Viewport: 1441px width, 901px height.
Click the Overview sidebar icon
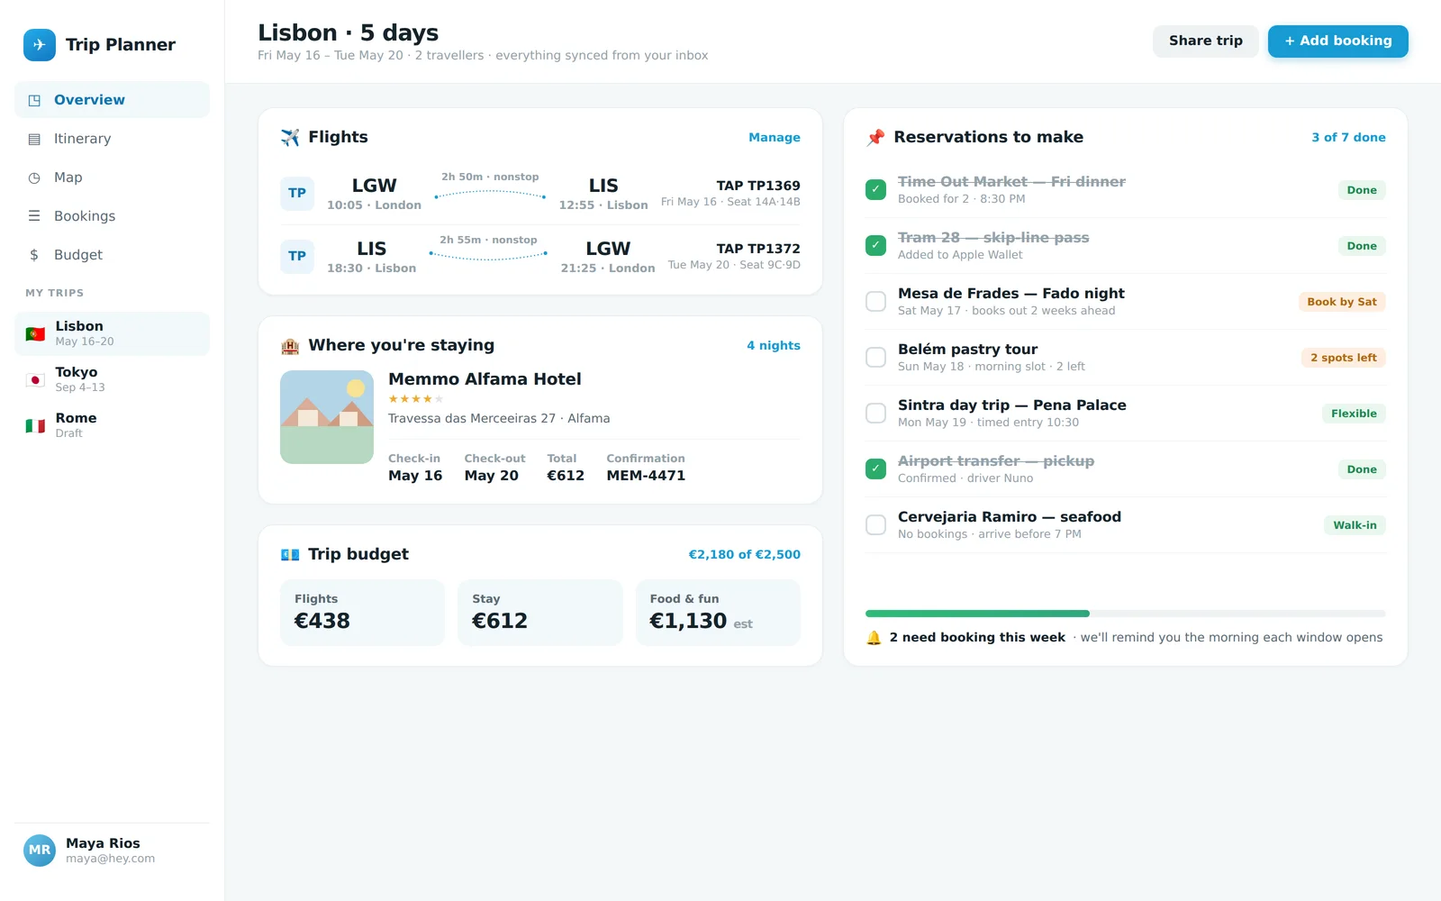[x=34, y=100]
